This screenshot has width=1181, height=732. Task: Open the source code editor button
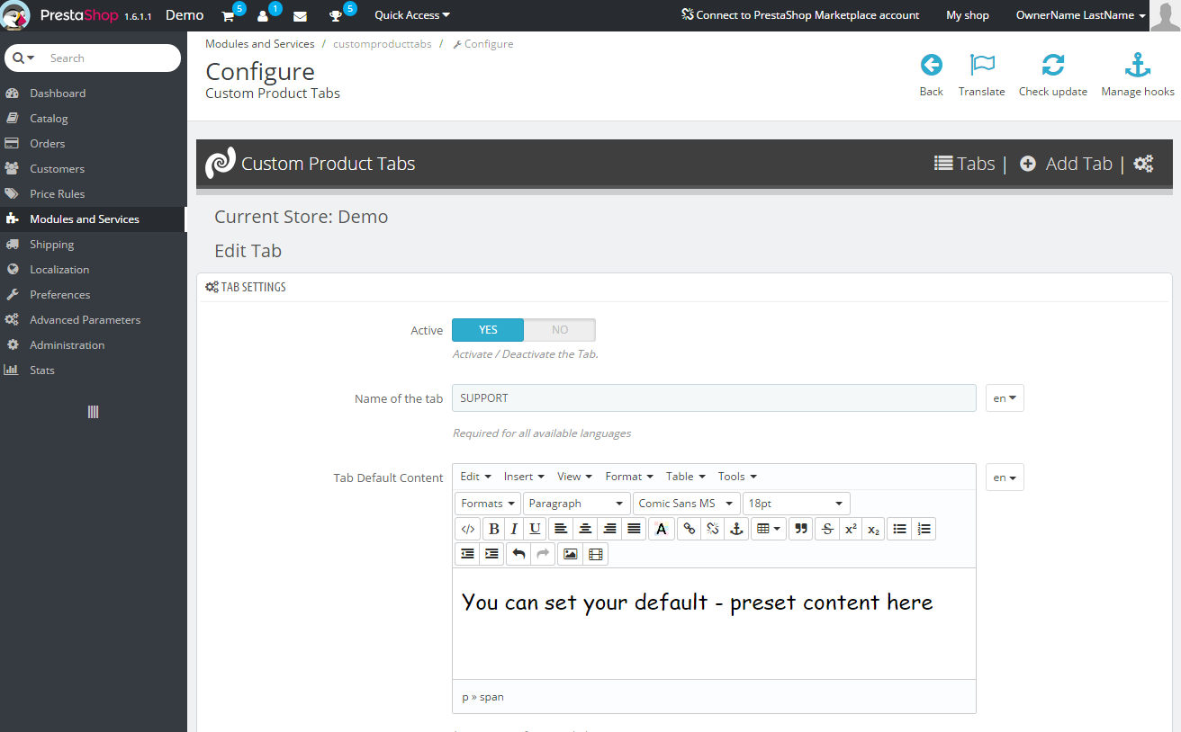tap(468, 529)
